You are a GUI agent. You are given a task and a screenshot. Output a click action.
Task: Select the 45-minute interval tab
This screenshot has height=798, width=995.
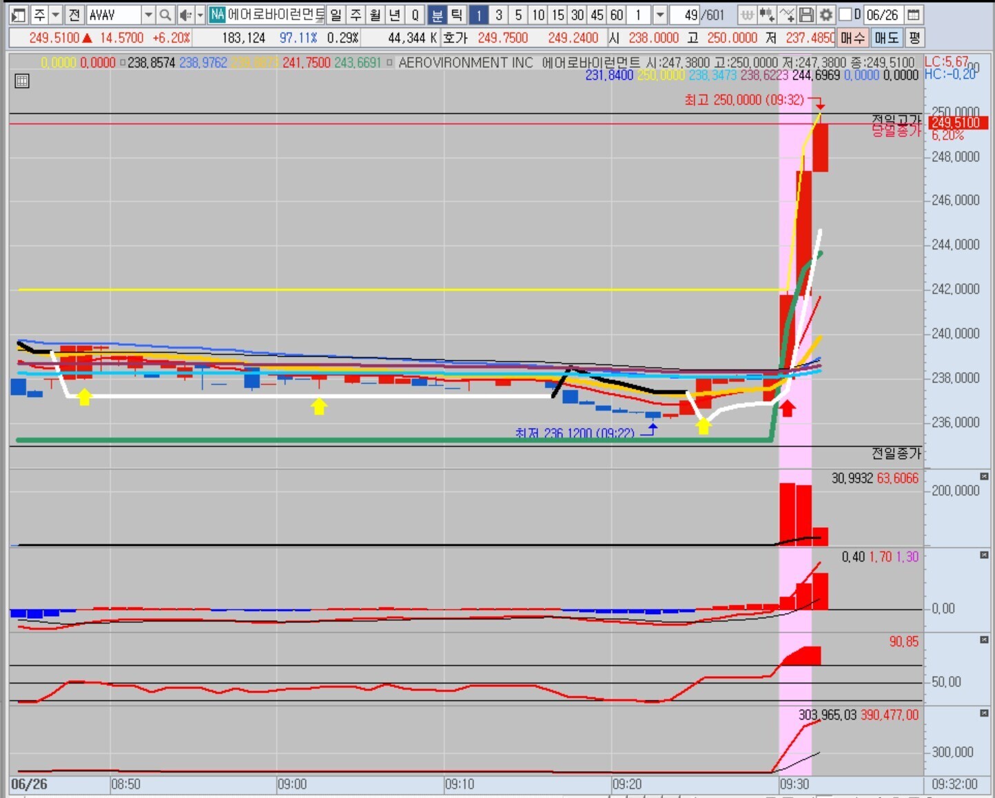click(x=597, y=14)
